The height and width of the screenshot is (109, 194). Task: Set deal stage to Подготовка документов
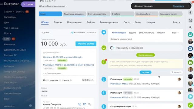74,14
